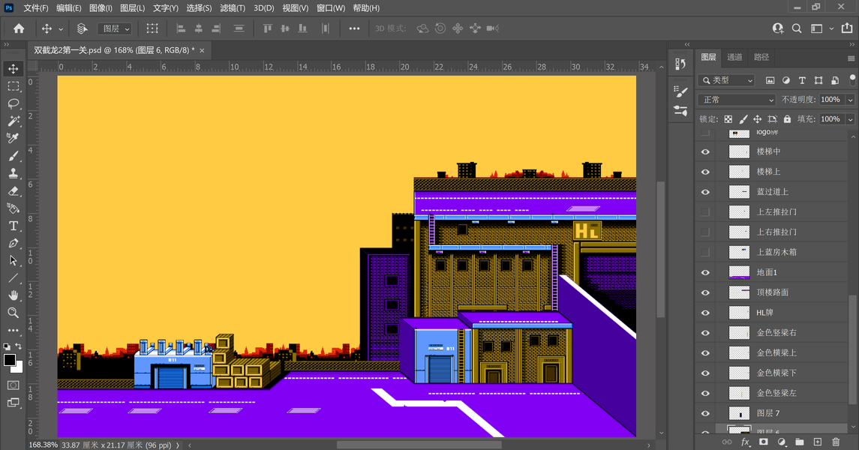Click align top edges icon

[x=267, y=28]
